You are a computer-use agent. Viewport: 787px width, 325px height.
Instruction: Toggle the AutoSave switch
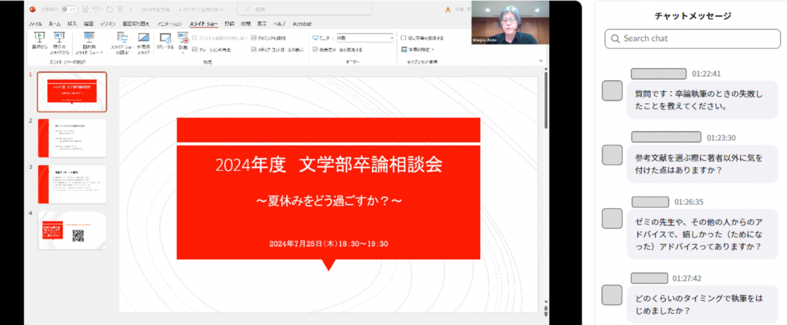69,9
